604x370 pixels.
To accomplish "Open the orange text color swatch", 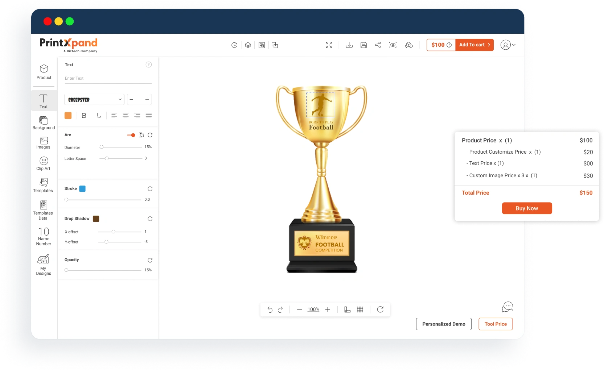I will tap(68, 116).
